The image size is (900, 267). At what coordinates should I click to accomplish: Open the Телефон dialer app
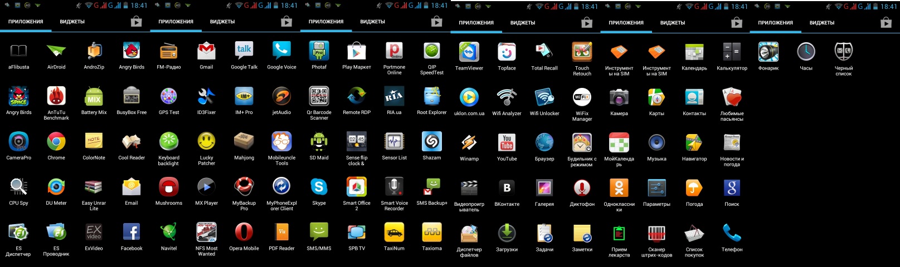pyautogui.click(x=732, y=234)
